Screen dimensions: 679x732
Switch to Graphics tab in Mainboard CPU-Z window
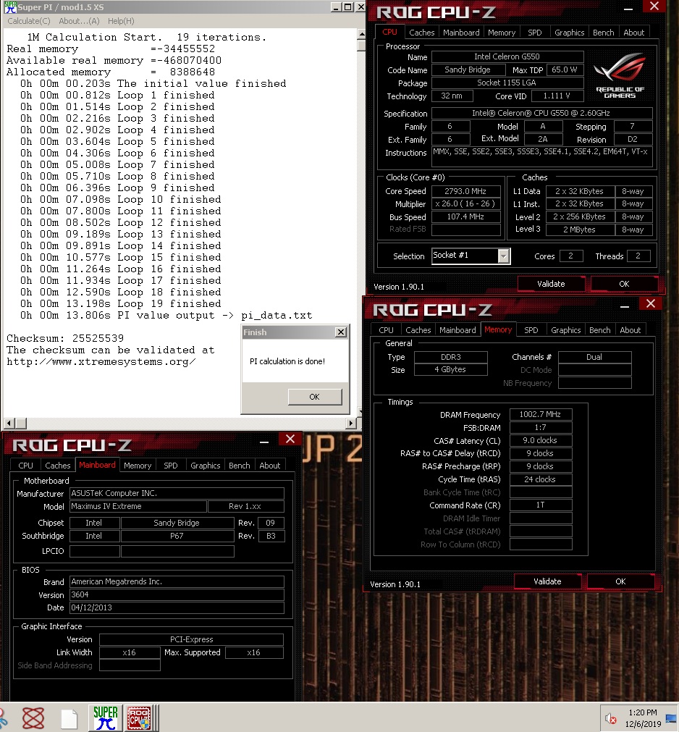click(206, 466)
